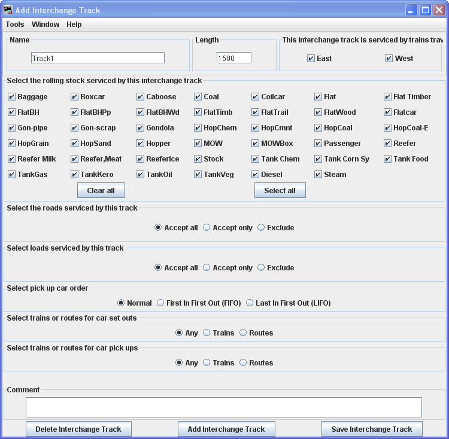
Task: Click the JMRI app icon in title bar
Action: [x=8, y=10]
